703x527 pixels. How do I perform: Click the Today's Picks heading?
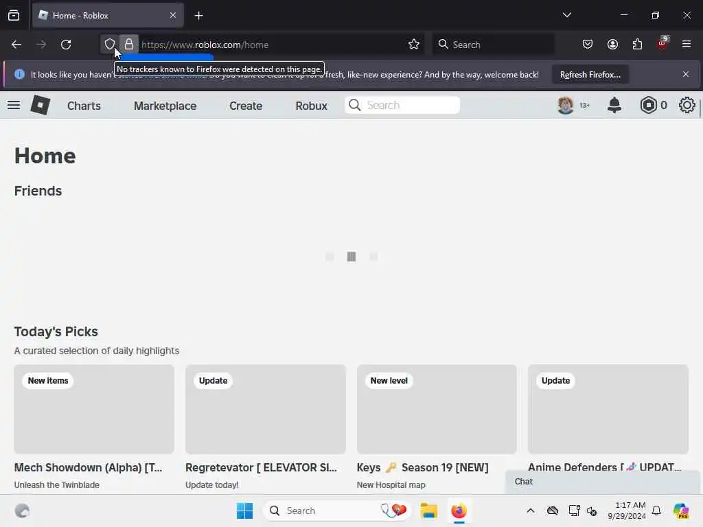click(x=56, y=331)
